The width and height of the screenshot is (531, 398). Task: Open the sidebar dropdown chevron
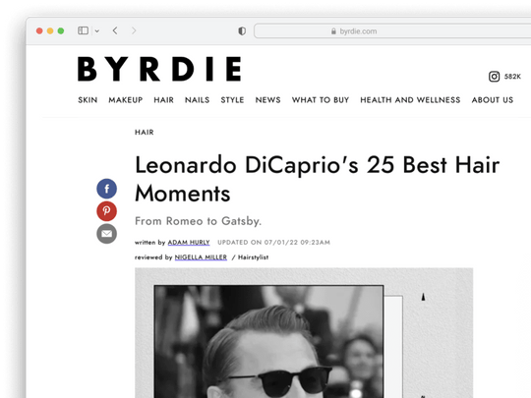click(96, 31)
